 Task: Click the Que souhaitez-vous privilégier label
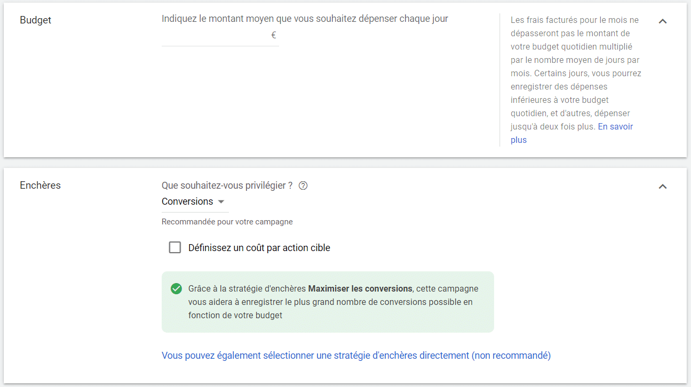pos(227,186)
